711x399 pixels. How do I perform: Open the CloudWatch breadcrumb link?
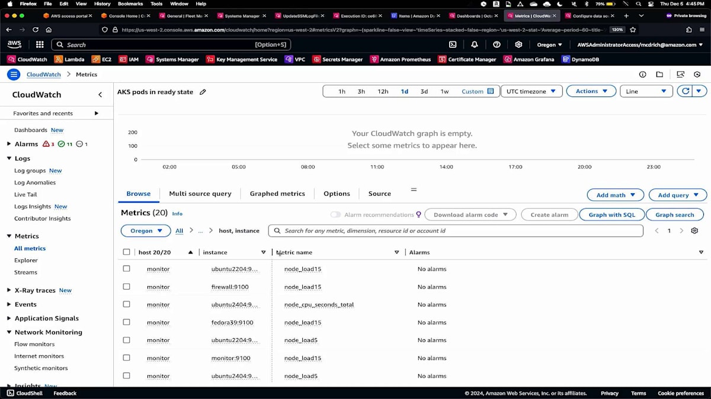click(x=44, y=74)
